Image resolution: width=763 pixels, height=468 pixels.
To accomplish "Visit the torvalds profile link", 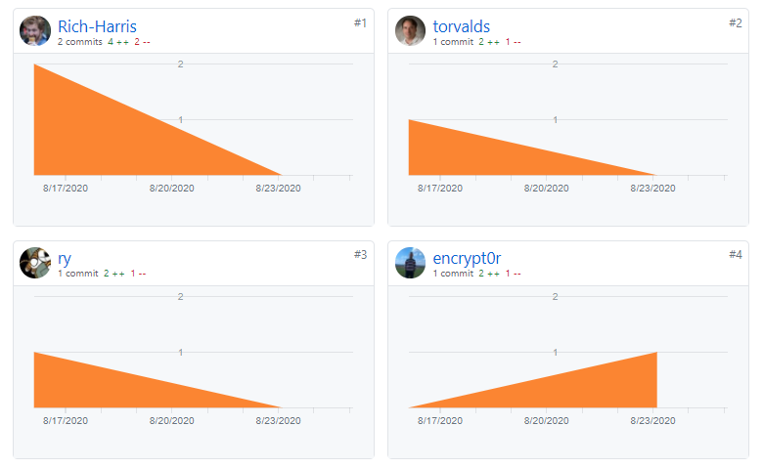I will pos(462,26).
